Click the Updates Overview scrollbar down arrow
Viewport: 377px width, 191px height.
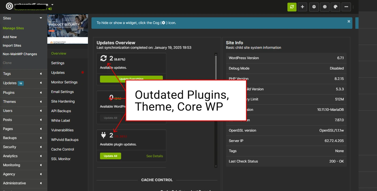[216, 166]
